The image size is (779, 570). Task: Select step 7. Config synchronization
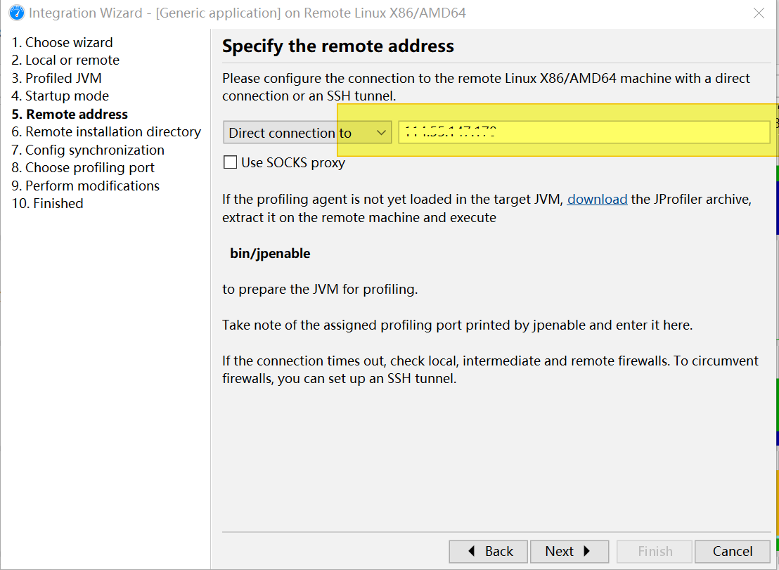pyautogui.click(x=88, y=150)
